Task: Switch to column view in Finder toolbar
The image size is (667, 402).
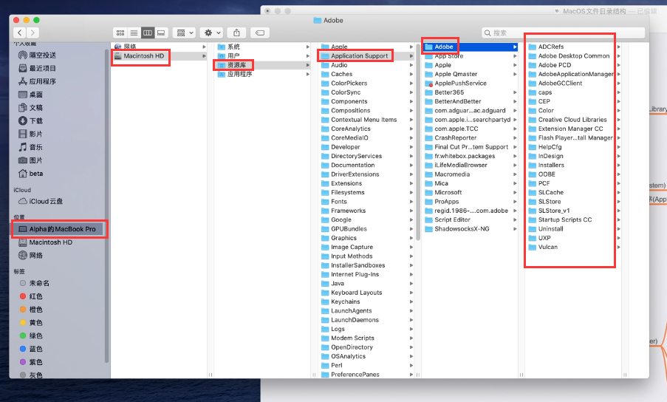Action: click(x=148, y=33)
